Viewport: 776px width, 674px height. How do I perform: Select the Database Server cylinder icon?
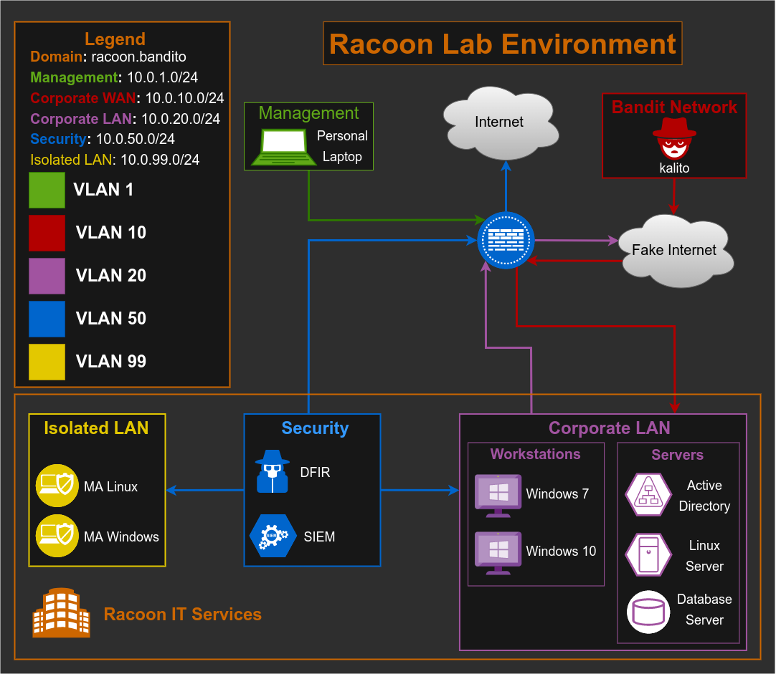point(648,612)
